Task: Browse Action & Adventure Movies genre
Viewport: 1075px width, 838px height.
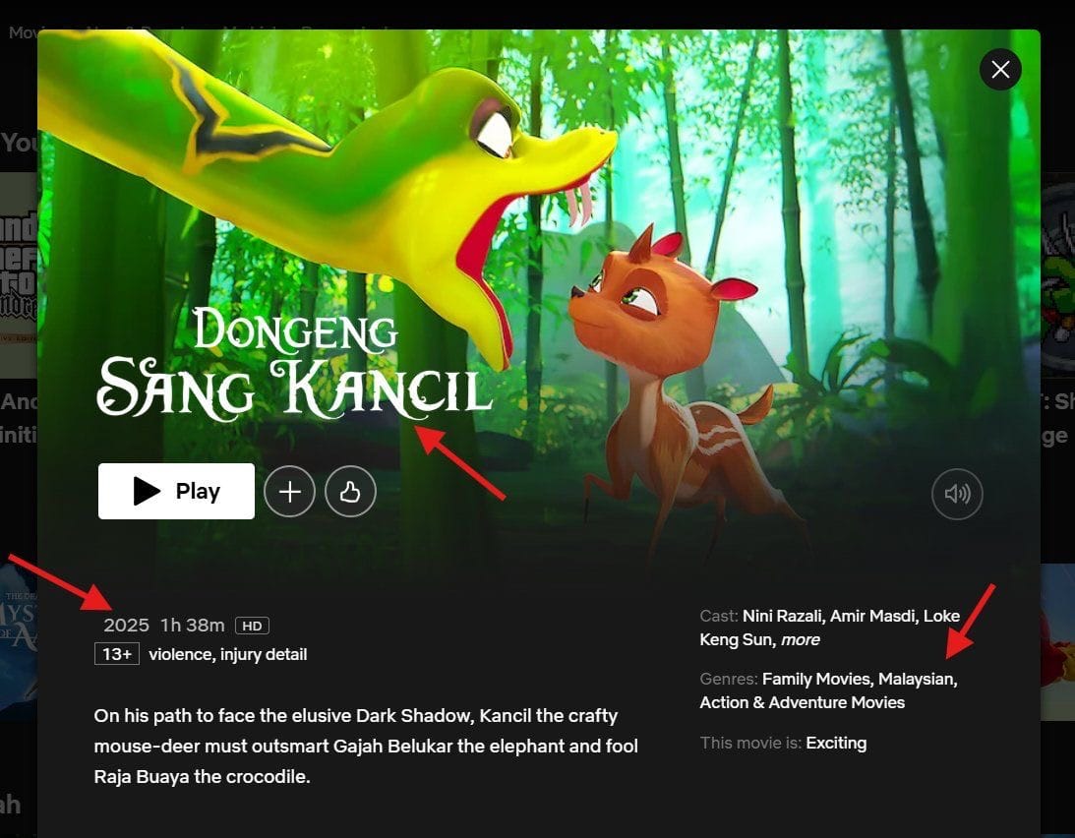Action: pos(803,702)
